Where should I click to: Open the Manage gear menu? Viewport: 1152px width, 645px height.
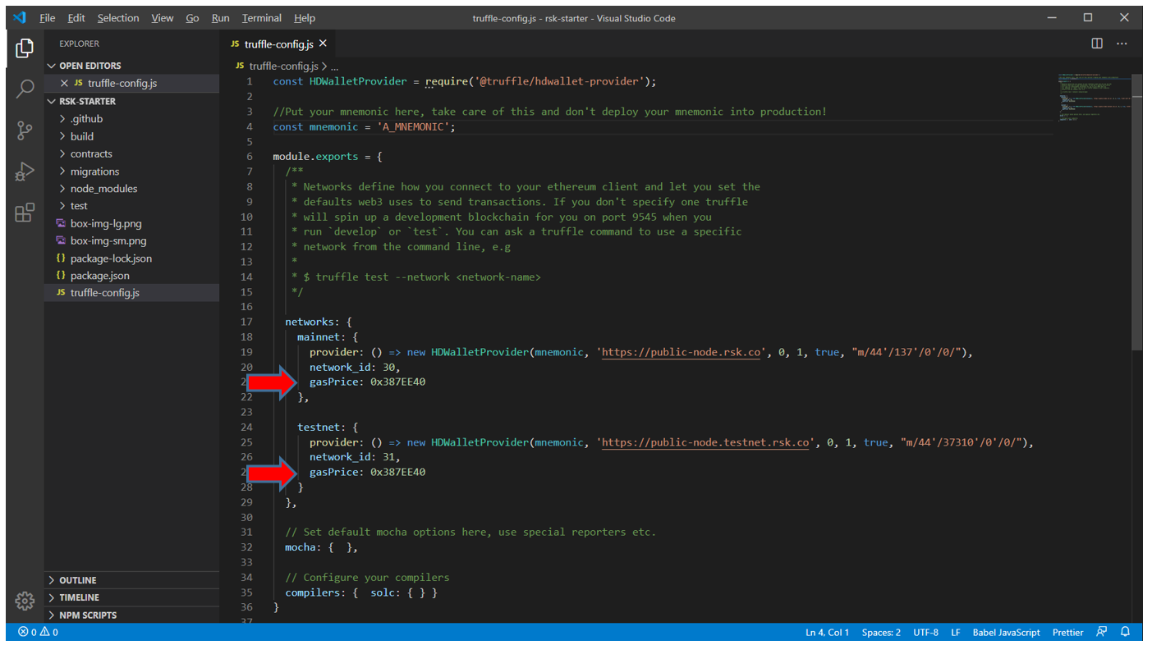click(x=25, y=601)
